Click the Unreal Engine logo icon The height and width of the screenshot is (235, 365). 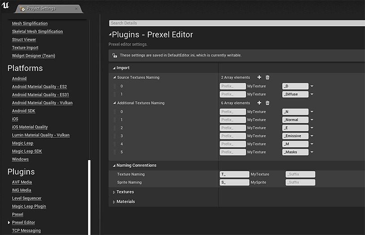pyautogui.click(x=5, y=5)
